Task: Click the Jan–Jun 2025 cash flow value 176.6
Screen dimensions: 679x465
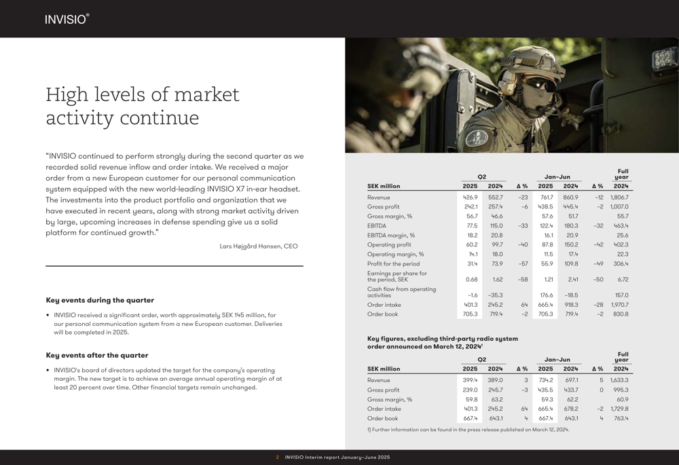Action: coord(546,295)
